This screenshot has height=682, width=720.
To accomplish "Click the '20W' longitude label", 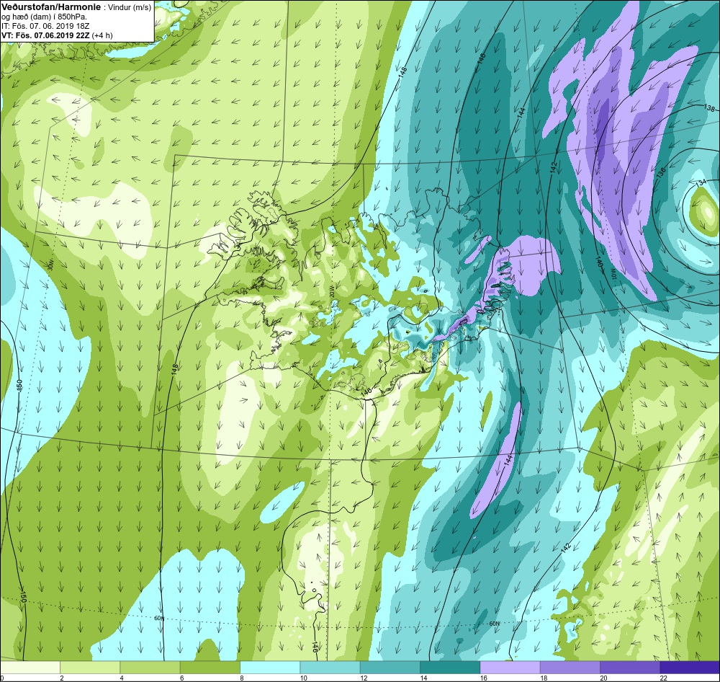I will [x=331, y=291].
